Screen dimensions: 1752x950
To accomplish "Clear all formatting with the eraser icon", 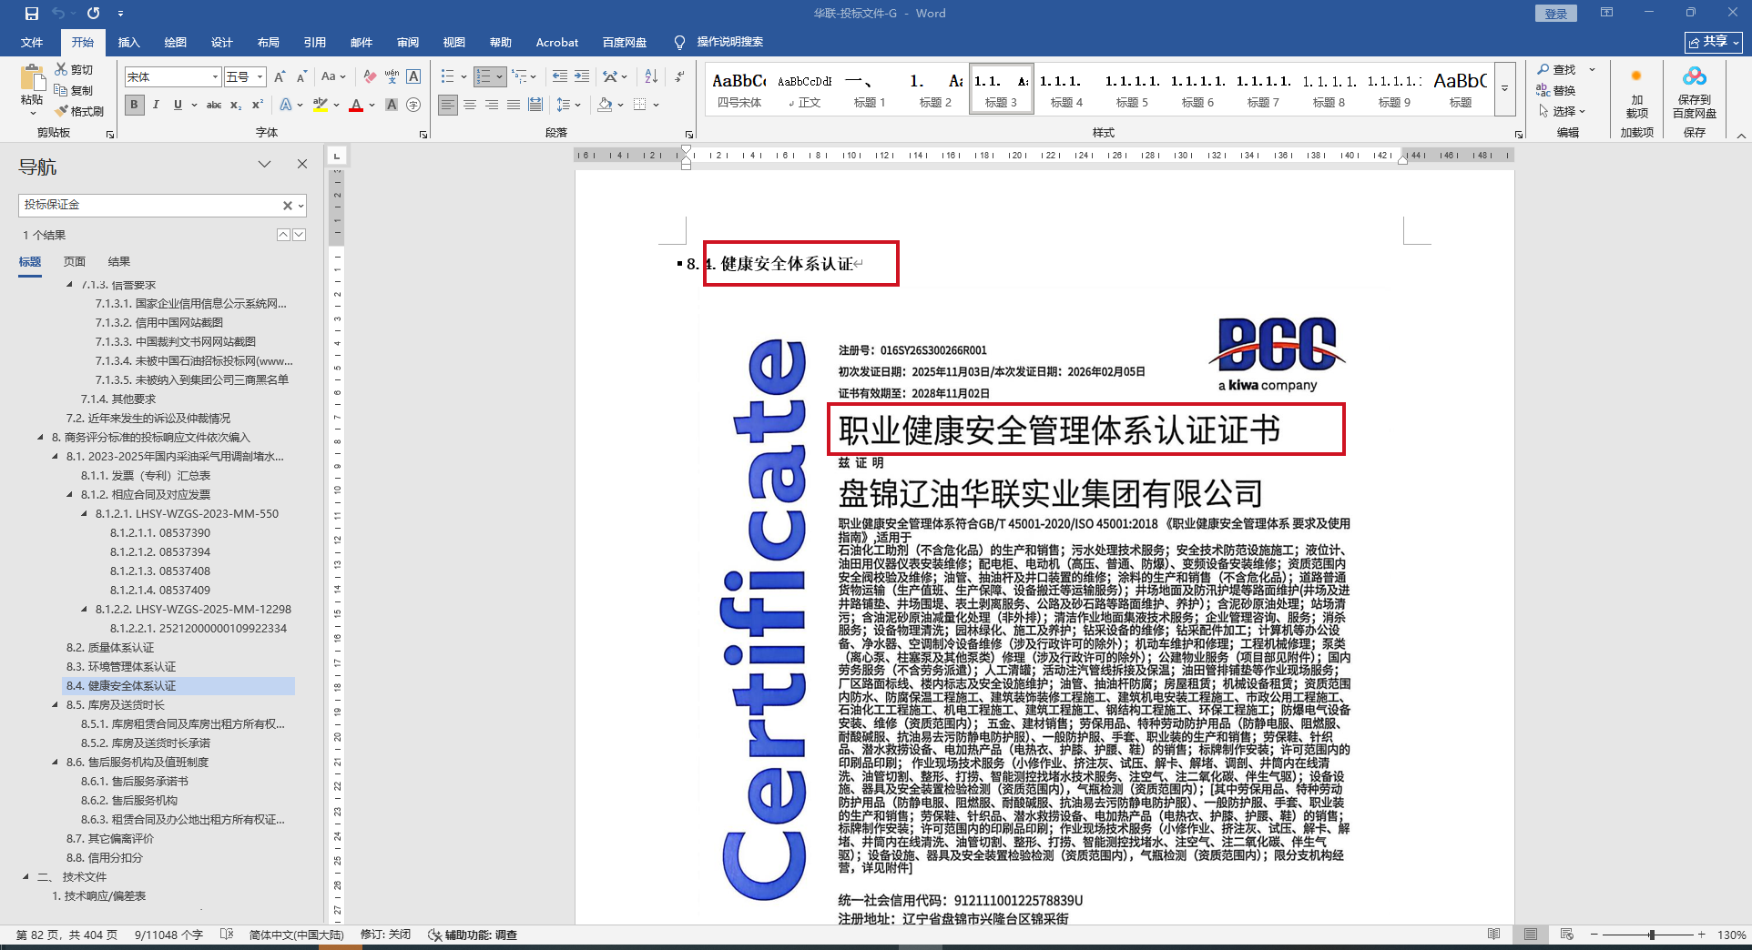I will click(369, 76).
